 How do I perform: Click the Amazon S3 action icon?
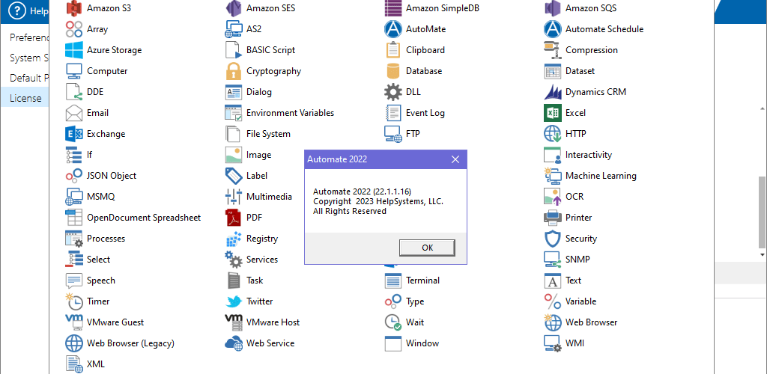74,8
